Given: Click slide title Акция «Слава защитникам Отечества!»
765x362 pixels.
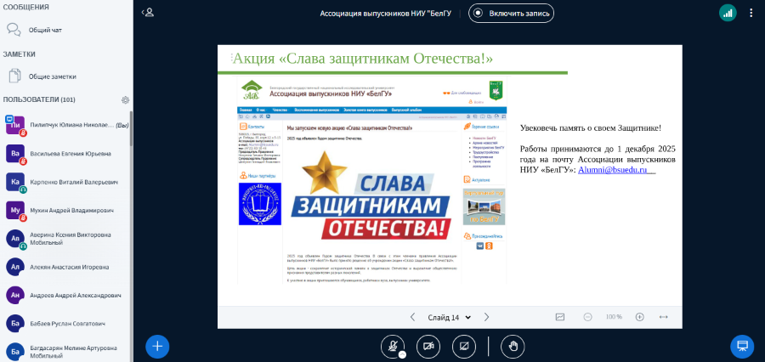Looking at the screenshot, I should [362, 59].
